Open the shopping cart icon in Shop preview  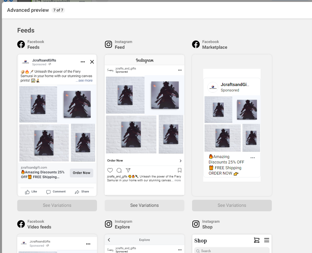pos(257,240)
